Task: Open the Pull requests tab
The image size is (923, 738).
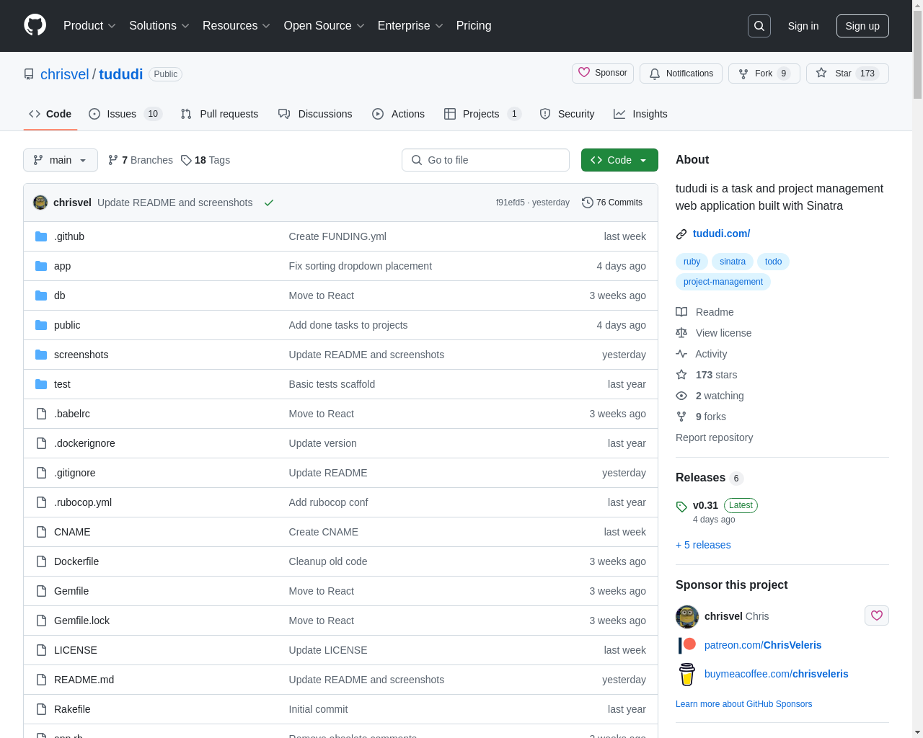Action: [219, 114]
